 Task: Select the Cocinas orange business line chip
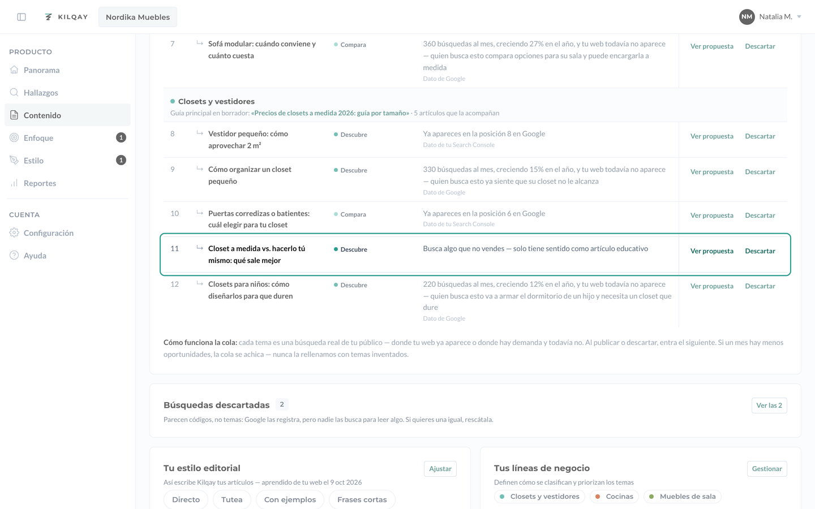pos(614,497)
